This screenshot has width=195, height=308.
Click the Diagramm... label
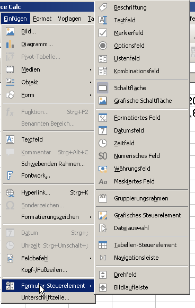pyautogui.click(x=37, y=45)
